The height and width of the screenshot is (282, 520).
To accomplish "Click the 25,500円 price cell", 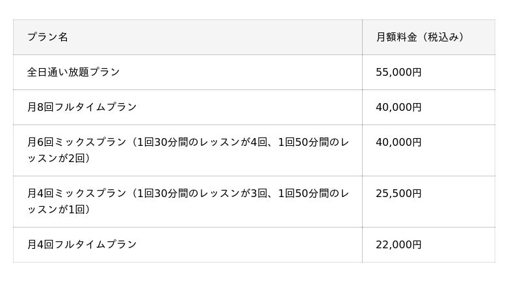I will [398, 193].
